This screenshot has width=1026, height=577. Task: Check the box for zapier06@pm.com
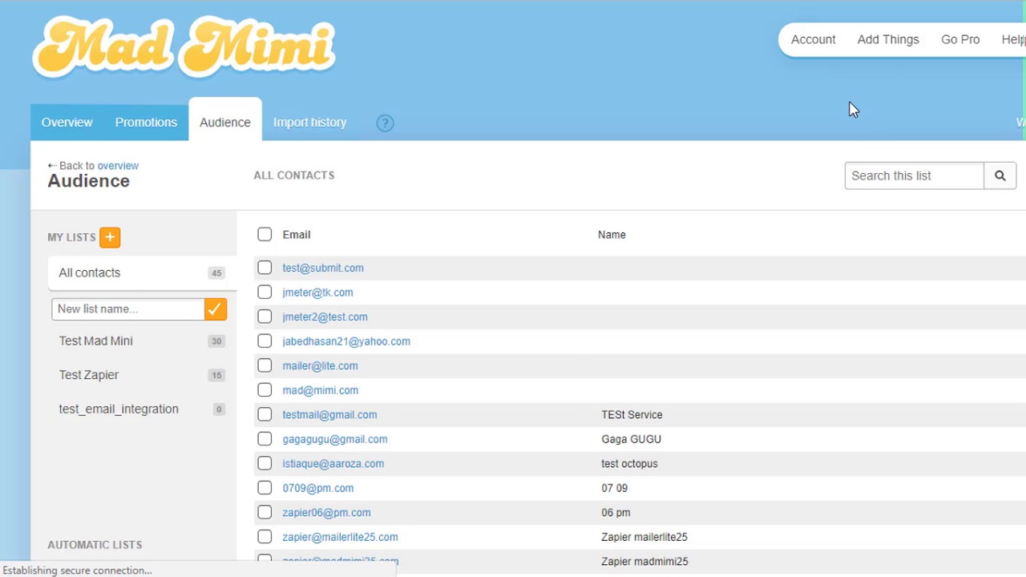click(x=265, y=512)
